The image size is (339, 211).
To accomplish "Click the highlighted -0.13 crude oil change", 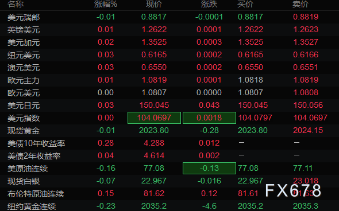I will 209,168.
